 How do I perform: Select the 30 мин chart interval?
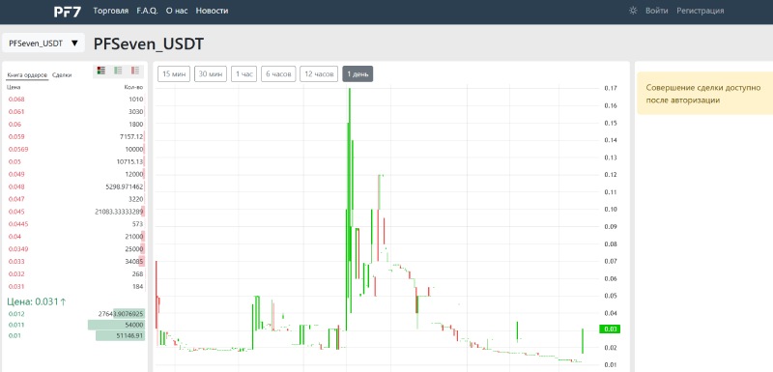[211, 73]
